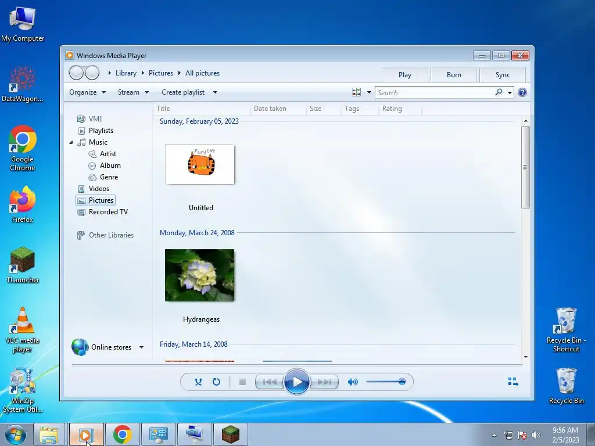Select VM1 library in navigation pane
The image size is (595, 446).
(90, 118)
